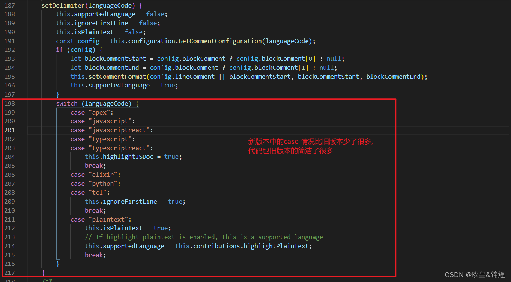The image size is (511, 282).
Task: Click the "elixir" case string
Action: pos(103,175)
